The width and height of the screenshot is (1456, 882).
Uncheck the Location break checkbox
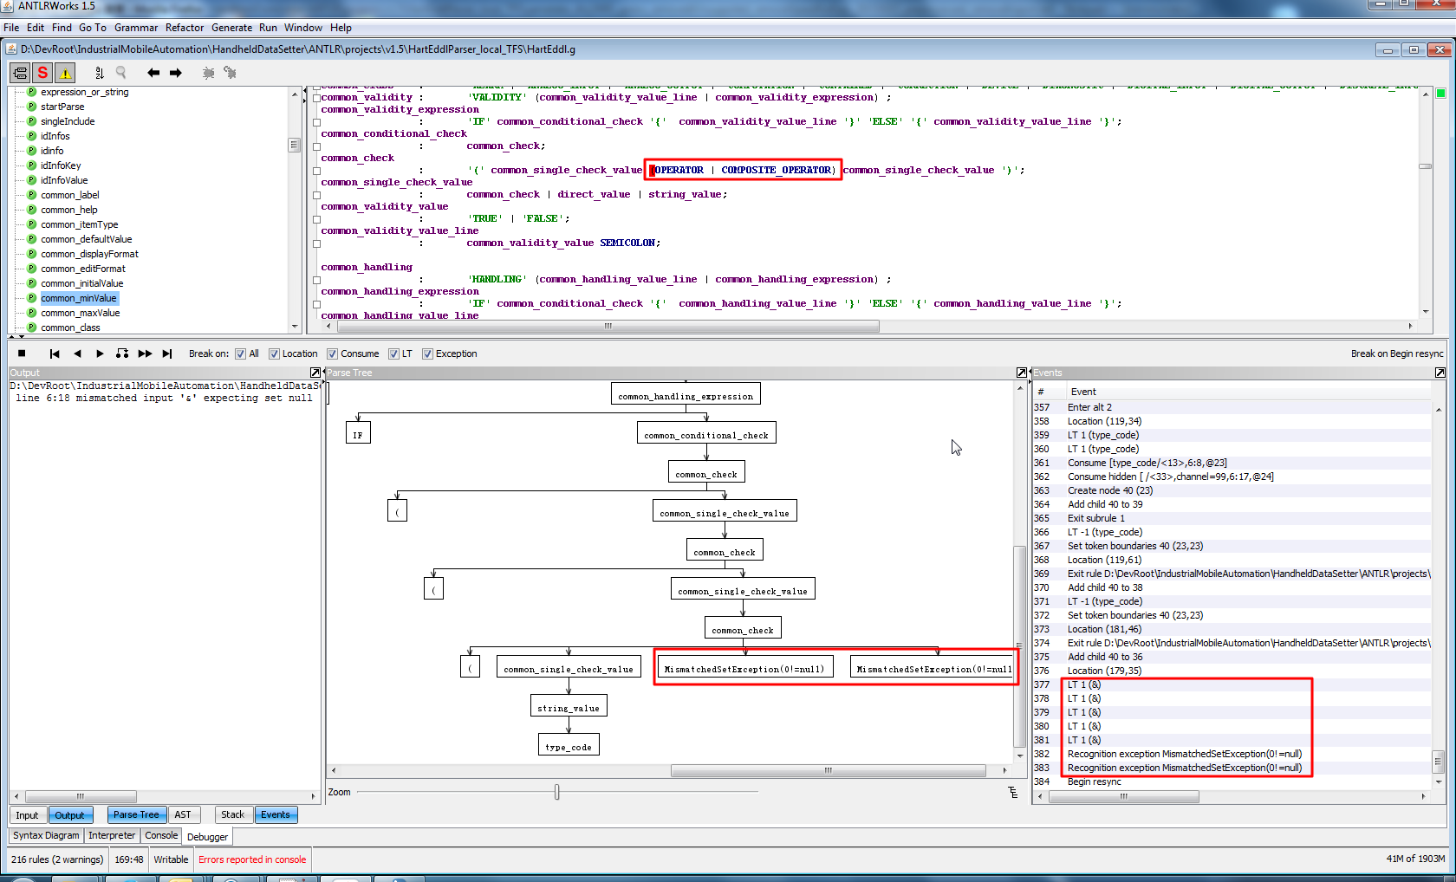[x=274, y=353]
